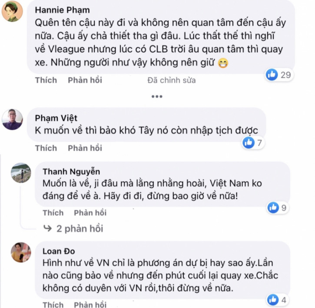The width and height of the screenshot is (315, 308).
Task: Open Hannie Phạm's profile picture
Action: [12, 11]
